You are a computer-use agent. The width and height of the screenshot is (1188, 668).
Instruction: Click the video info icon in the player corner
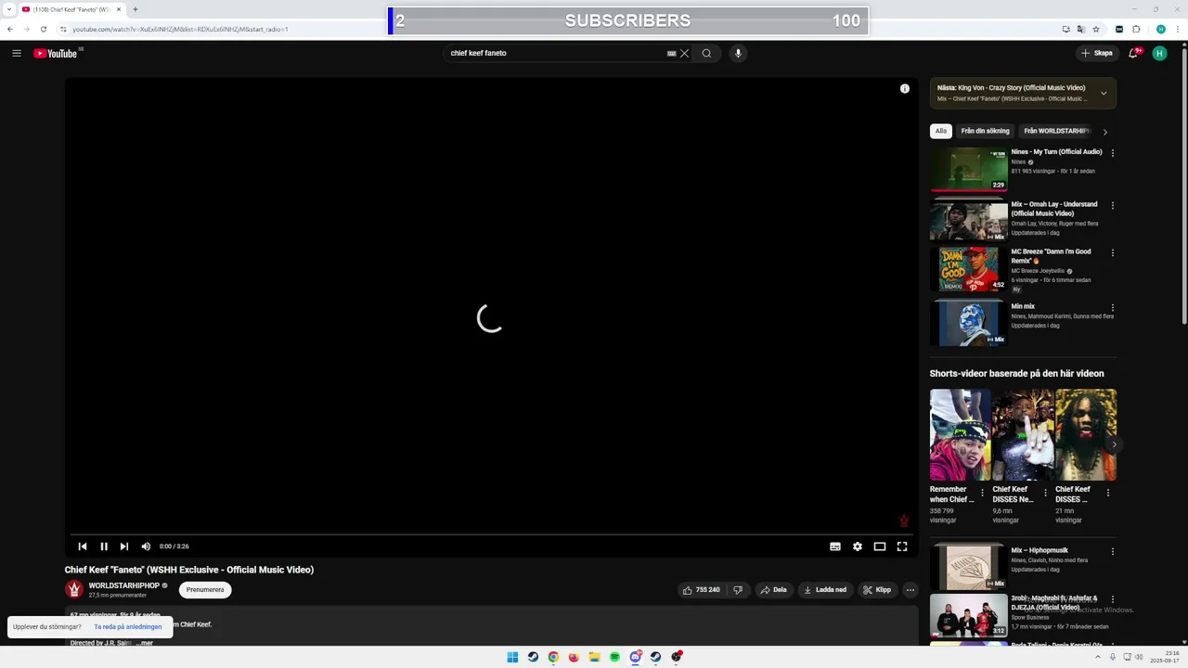[905, 88]
